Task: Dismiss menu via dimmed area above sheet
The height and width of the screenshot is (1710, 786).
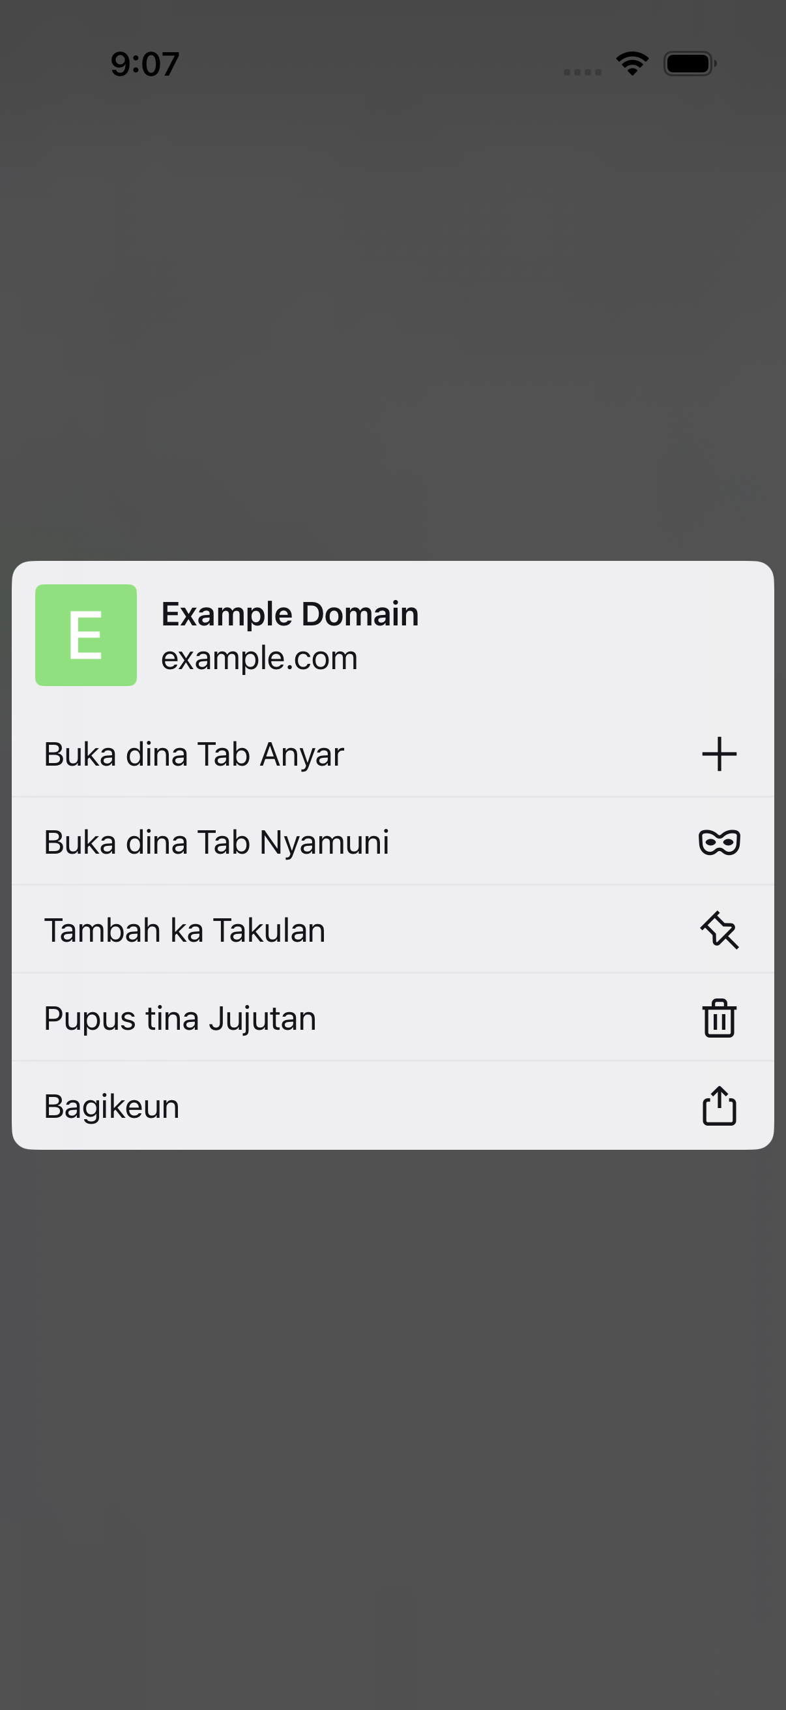Action: point(392,319)
